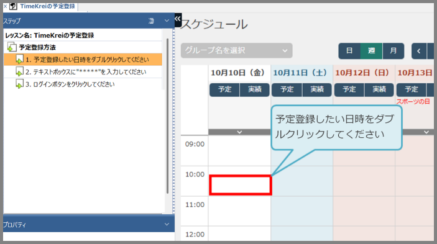Click 実績 under 10月11日

click(x=317, y=89)
